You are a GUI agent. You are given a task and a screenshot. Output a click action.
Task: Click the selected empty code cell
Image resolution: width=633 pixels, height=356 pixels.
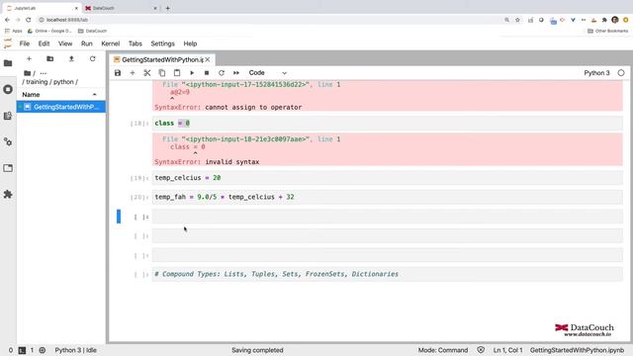[387, 217]
